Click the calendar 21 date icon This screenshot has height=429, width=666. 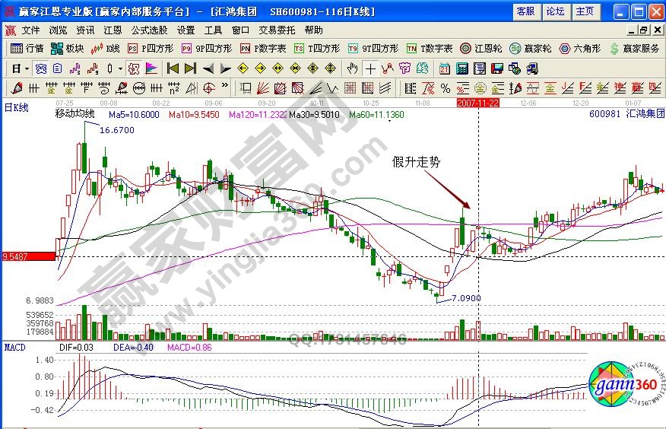[445, 68]
